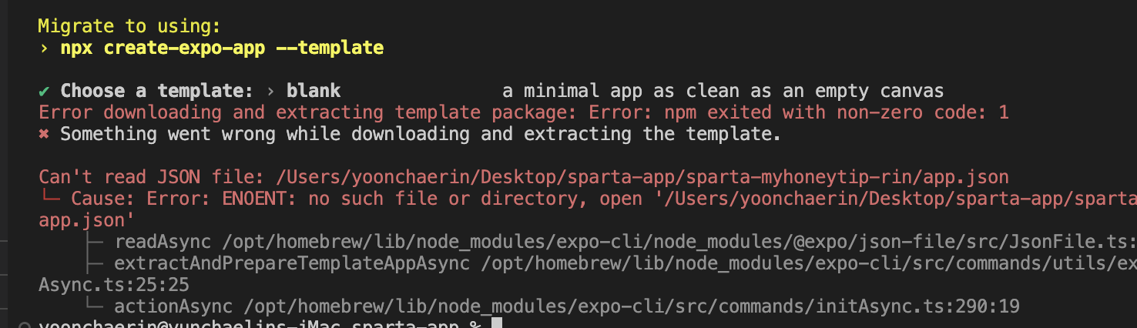This screenshot has height=328, width=1137.
Task: Click the ├─ branch glyph before readAsync
Action: tap(97, 242)
